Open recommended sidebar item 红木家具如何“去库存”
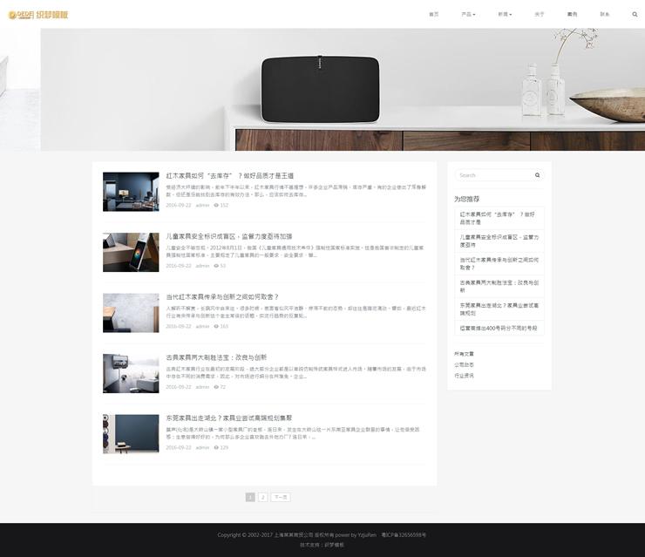This screenshot has height=557, width=645. point(499,218)
